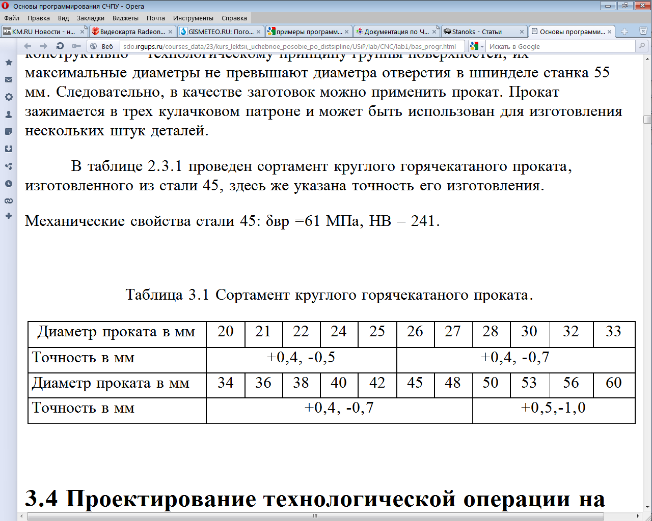Close the Документация по Ч... tab

coord(434,32)
